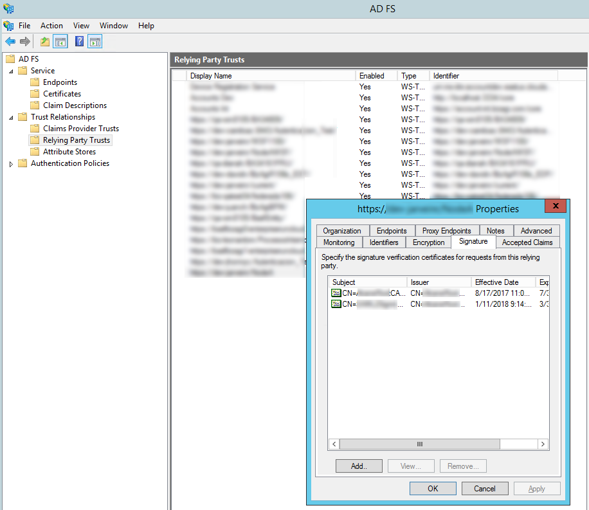Click the MMC icon left of File menu

8,26
